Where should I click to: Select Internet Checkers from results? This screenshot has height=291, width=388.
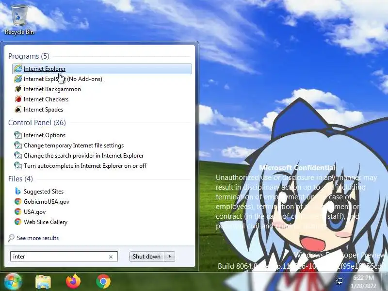pos(46,99)
